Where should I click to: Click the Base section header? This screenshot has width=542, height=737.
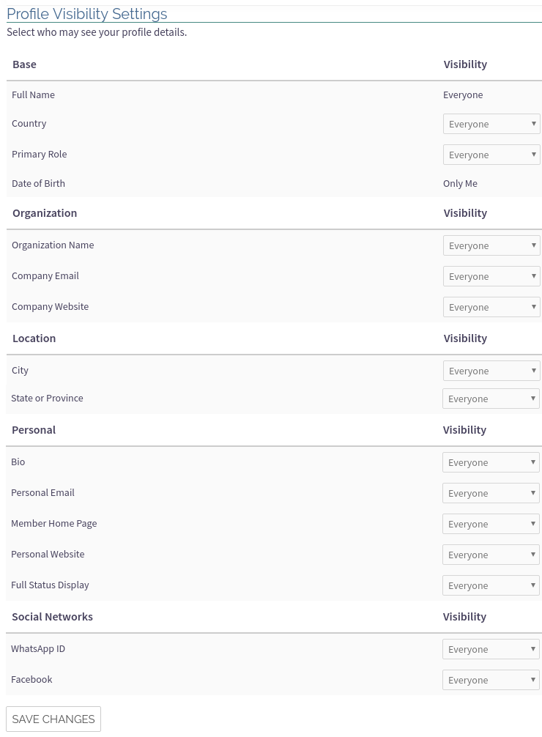(x=24, y=64)
